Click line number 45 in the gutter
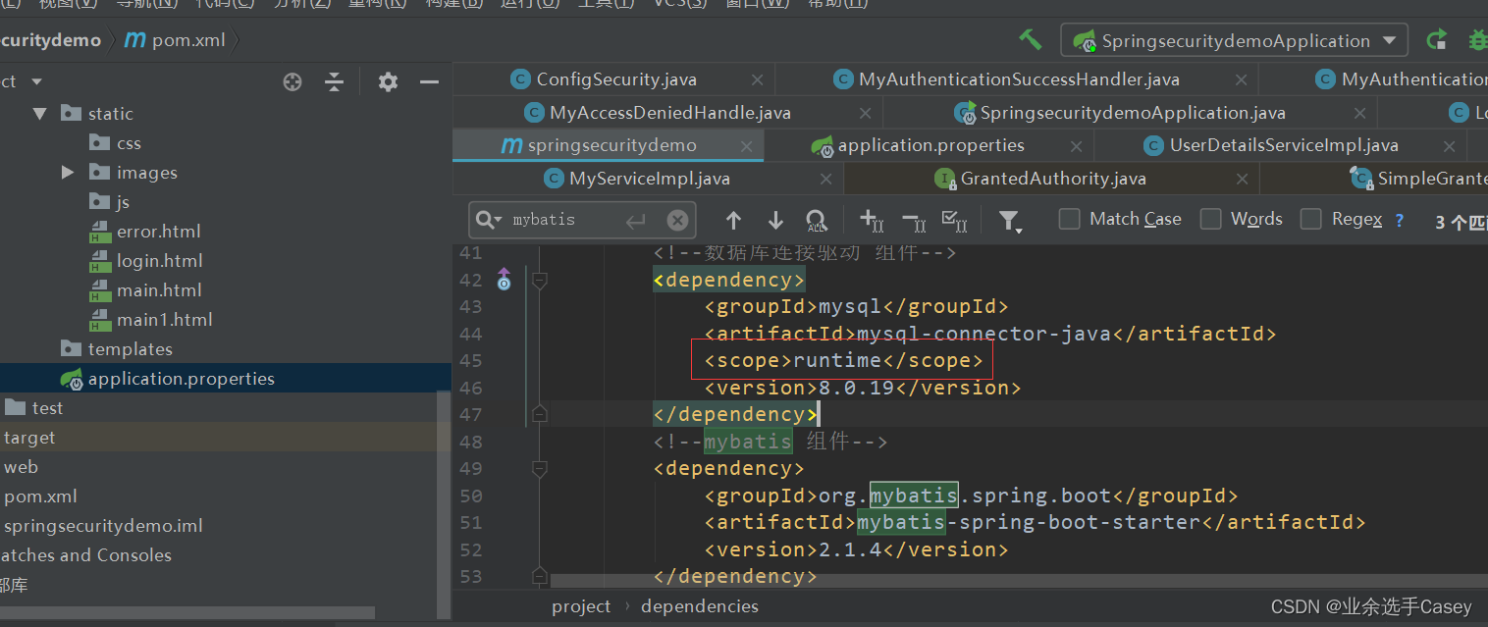This screenshot has width=1488, height=627. 471,360
